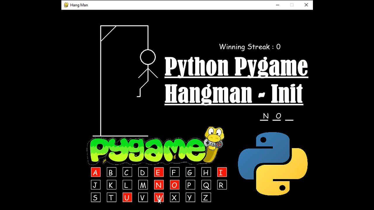This screenshot has height=210, width=374.
Task: Click the red O tile
Action: point(174,185)
